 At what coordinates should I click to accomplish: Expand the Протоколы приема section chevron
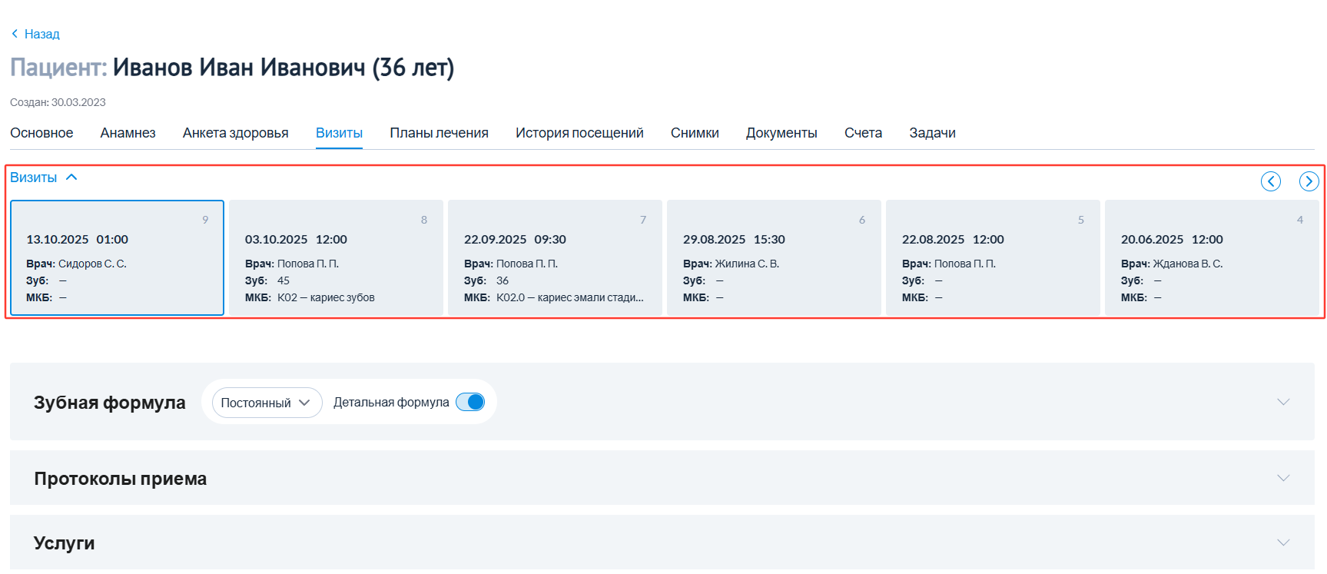pyautogui.click(x=1283, y=478)
